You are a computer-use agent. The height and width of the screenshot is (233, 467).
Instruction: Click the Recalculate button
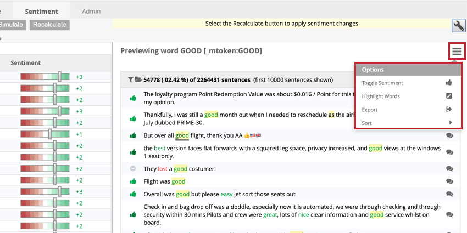click(x=49, y=25)
